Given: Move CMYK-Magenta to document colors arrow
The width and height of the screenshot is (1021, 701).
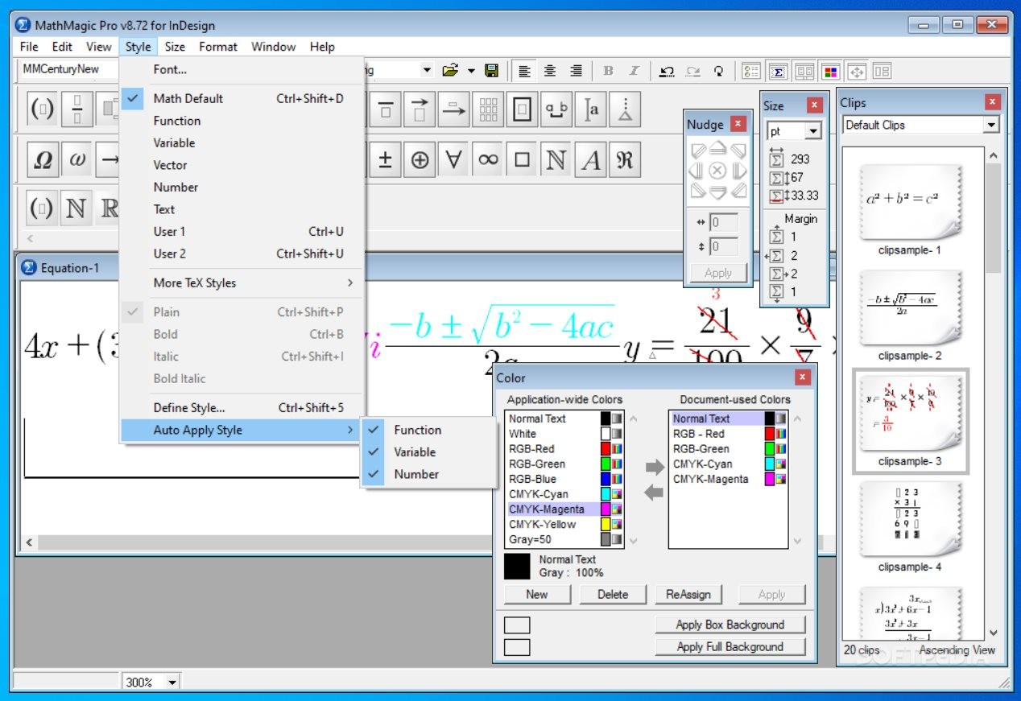Looking at the screenshot, I should pyautogui.click(x=655, y=467).
